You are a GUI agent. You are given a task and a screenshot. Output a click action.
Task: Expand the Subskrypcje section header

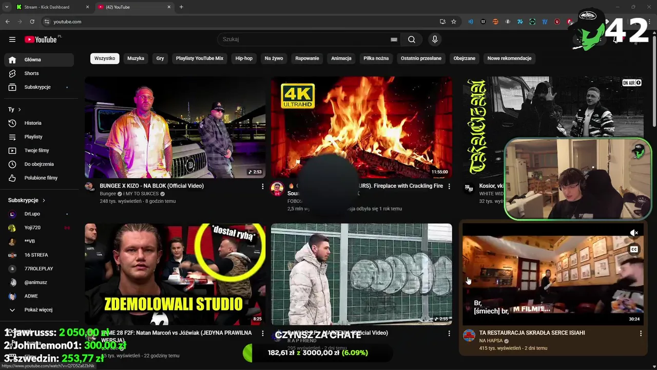click(x=27, y=200)
